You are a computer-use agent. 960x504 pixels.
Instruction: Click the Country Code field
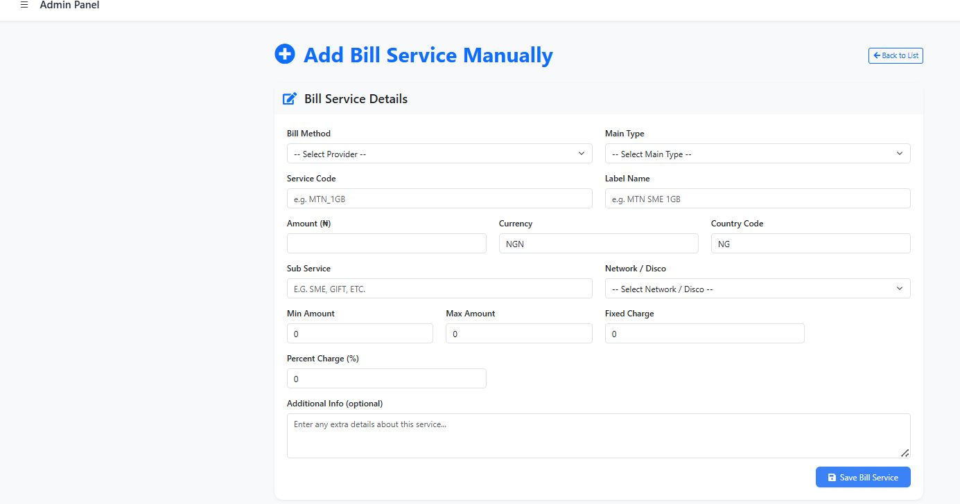tap(810, 244)
